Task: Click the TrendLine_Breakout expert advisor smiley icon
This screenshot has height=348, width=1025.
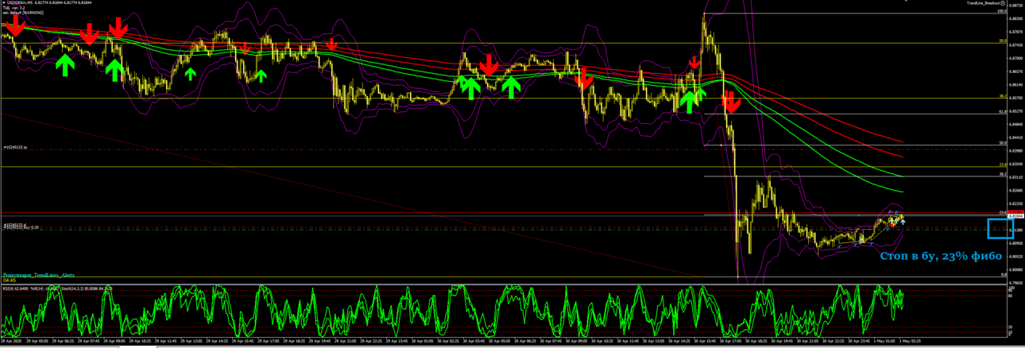Action: coord(1003,3)
